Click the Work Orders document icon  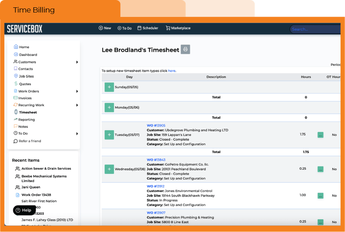[16, 91]
